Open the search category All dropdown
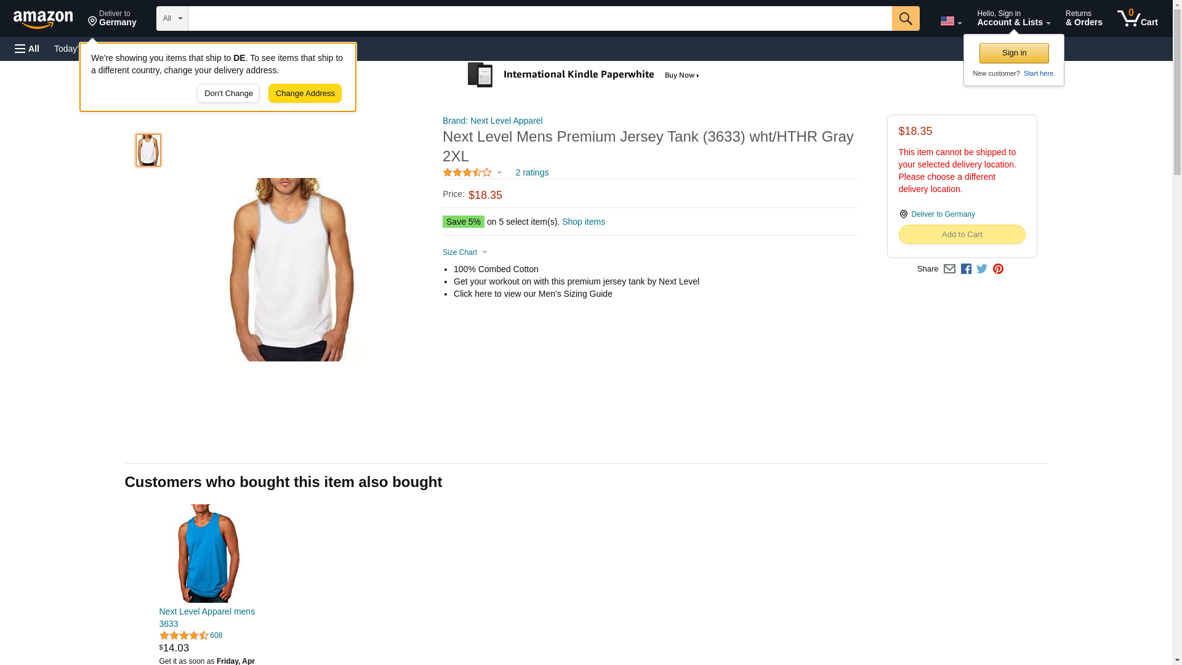Image resolution: width=1182 pixels, height=665 pixels. pyautogui.click(x=172, y=18)
